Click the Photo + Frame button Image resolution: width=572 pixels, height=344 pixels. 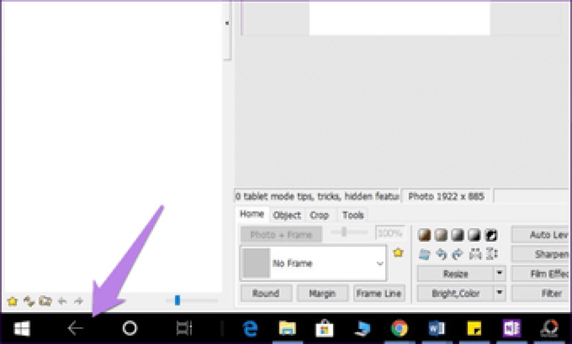pos(281,234)
